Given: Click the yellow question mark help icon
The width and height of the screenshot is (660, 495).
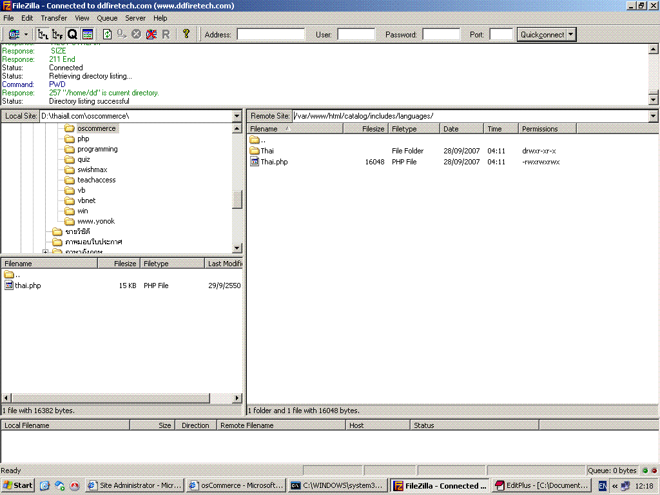Looking at the screenshot, I should pos(186,34).
